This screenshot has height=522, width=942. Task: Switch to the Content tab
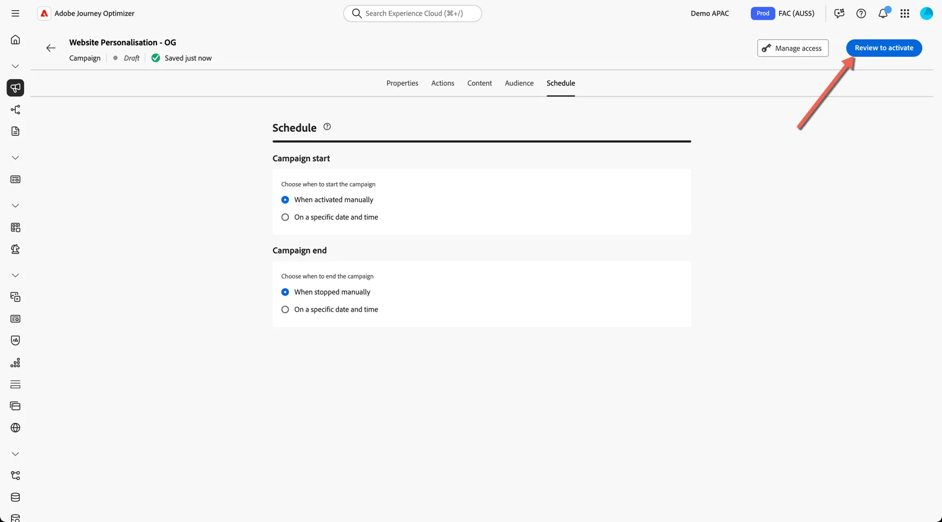(480, 83)
